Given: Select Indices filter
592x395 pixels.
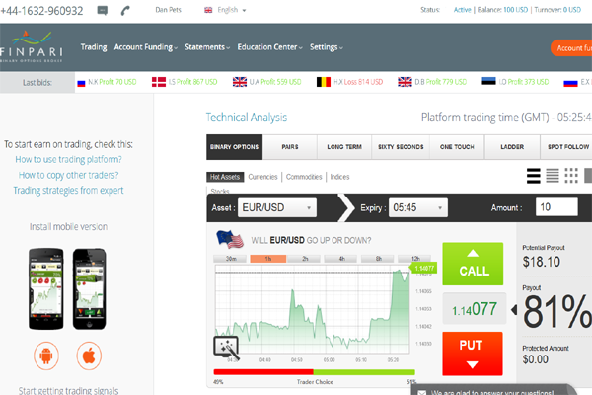Looking at the screenshot, I should click(x=339, y=177).
